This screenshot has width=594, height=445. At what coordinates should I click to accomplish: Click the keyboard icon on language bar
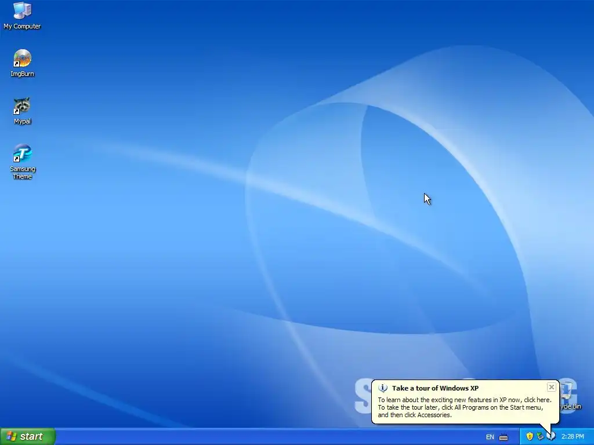point(504,437)
